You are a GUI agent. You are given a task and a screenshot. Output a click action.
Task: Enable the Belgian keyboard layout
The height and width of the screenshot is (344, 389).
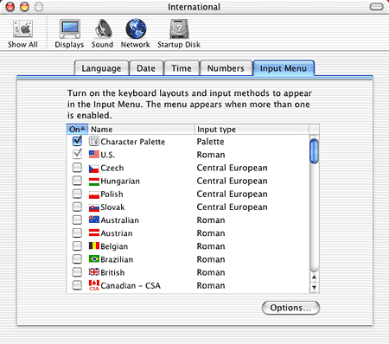point(77,245)
